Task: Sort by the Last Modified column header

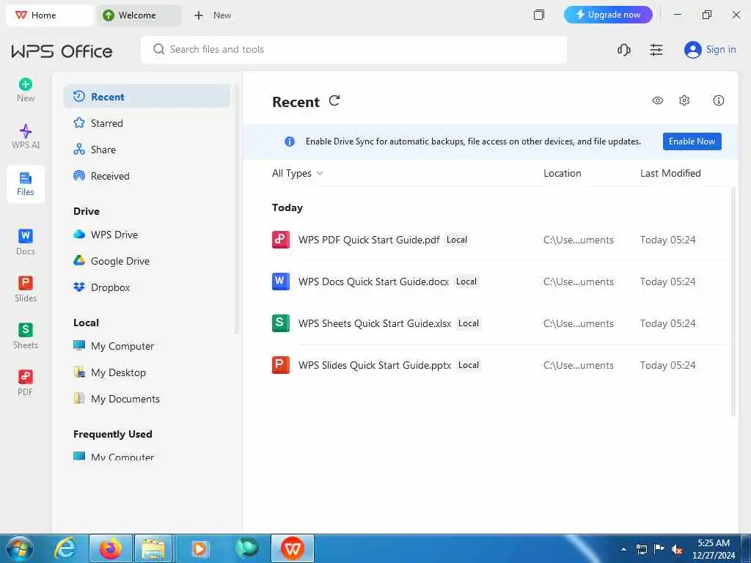Action: [670, 173]
